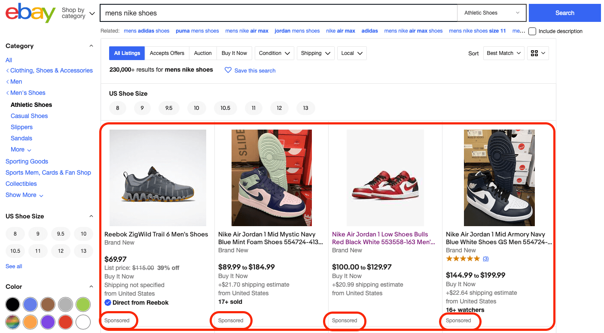This screenshot has height=333, width=604.
Task: Open related search jordan mens shoes
Action: (x=297, y=31)
